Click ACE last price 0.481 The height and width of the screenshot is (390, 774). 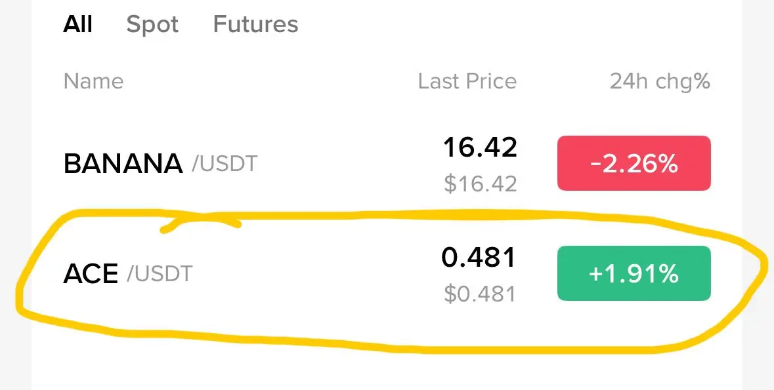pos(479,258)
